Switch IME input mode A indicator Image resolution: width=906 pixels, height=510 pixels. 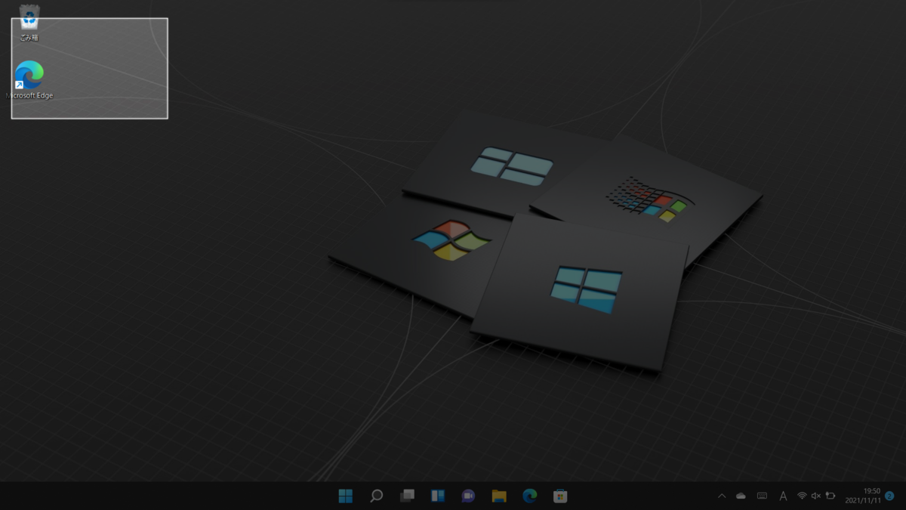click(x=783, y=496)
